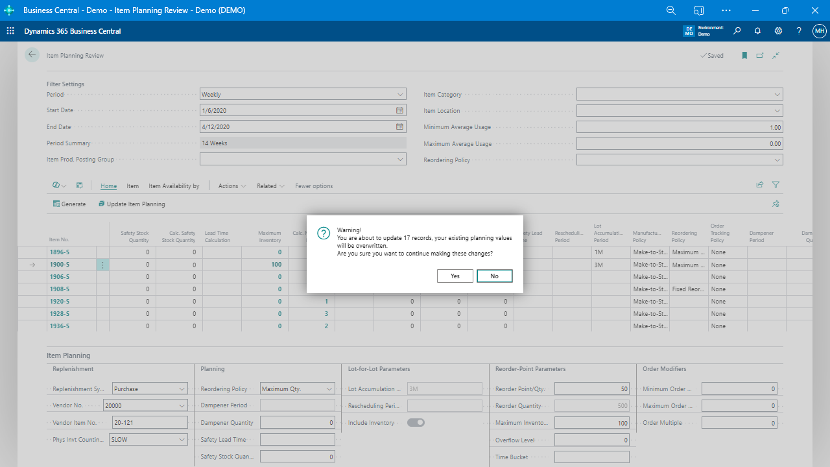Open Start Date calendar picker
The image size is (830, 467).
399,110
